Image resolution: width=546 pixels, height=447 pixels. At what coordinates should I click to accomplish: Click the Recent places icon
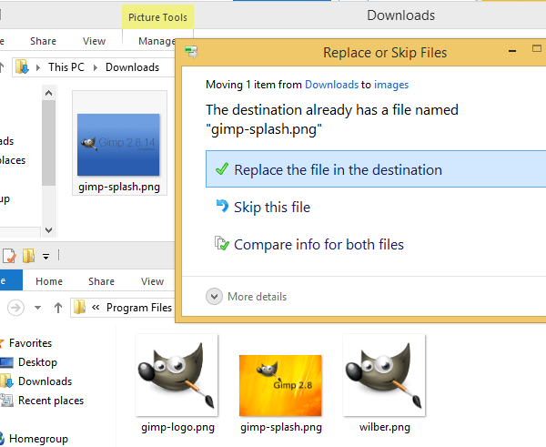[x=6, y=401]
